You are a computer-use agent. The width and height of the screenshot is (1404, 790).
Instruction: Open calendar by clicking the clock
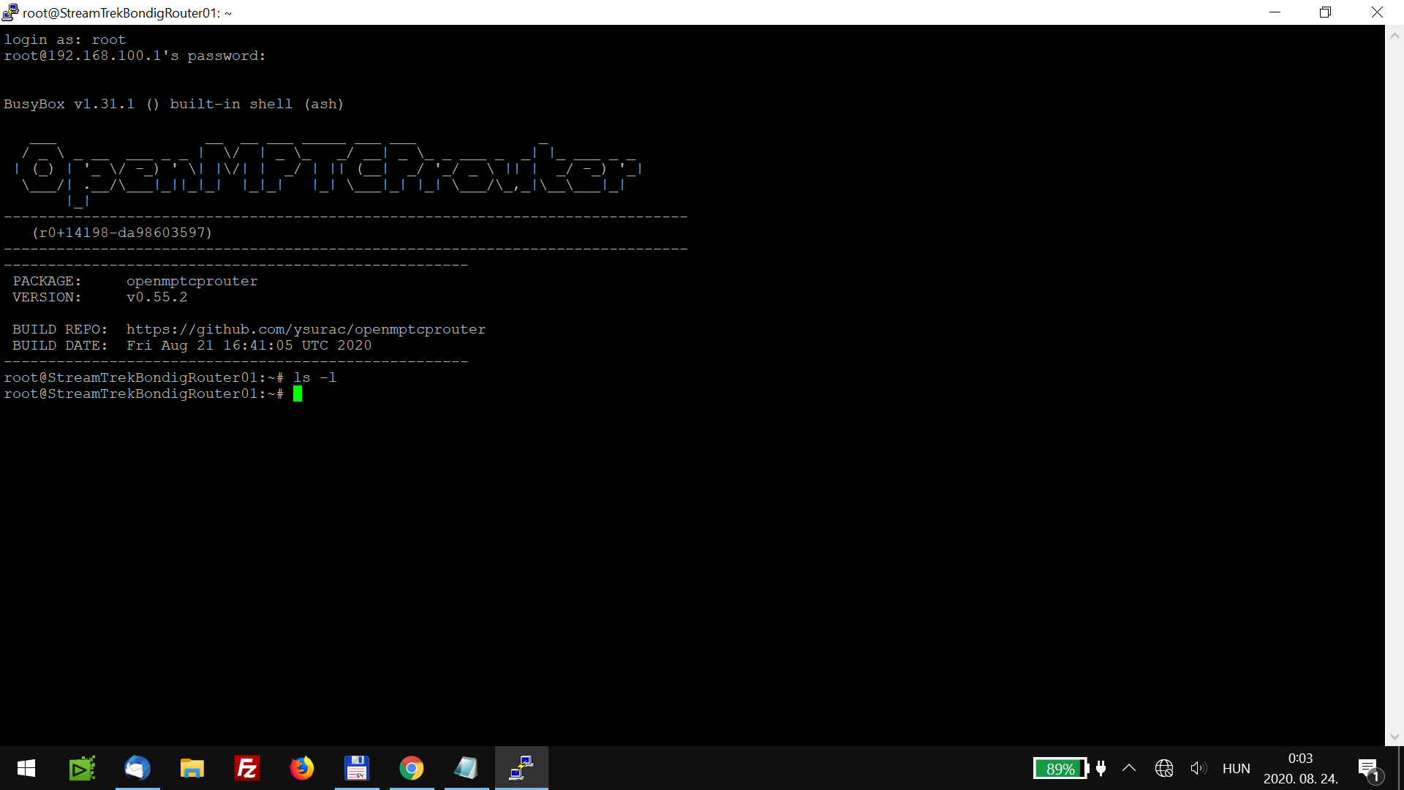coord(1300,768)
